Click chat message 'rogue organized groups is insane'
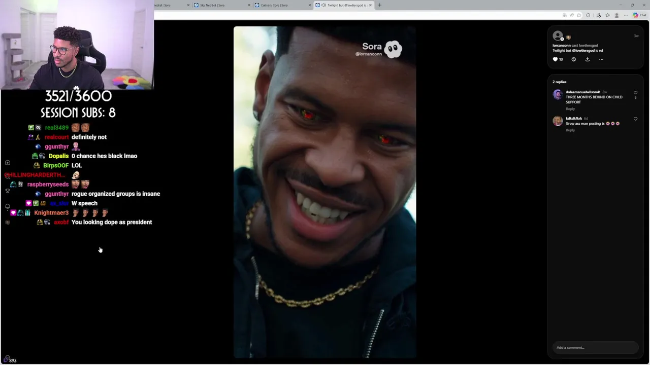This screenshot has width=650, height=365. (116, 194)
